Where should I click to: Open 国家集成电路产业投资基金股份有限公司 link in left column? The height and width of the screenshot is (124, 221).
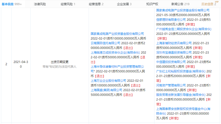[x=117, y=34]
